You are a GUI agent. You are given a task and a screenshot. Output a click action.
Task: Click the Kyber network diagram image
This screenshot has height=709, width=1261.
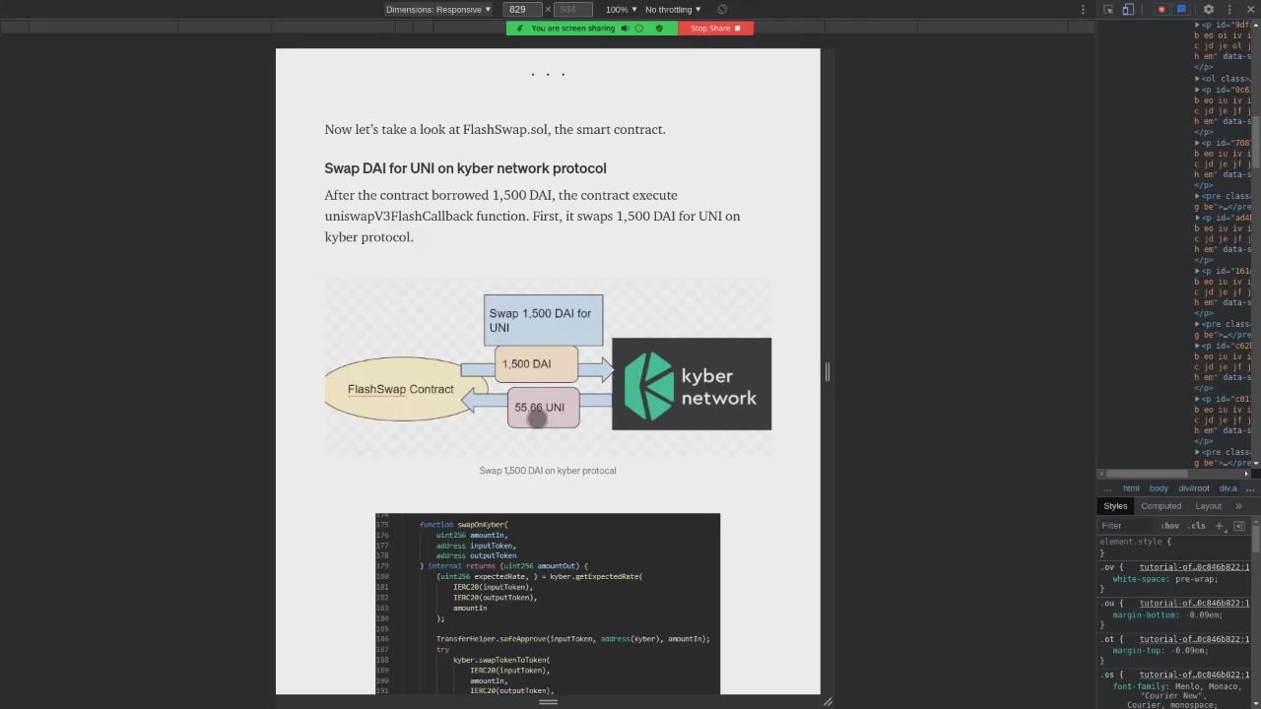pyautogui.click(x=548, y=367)
